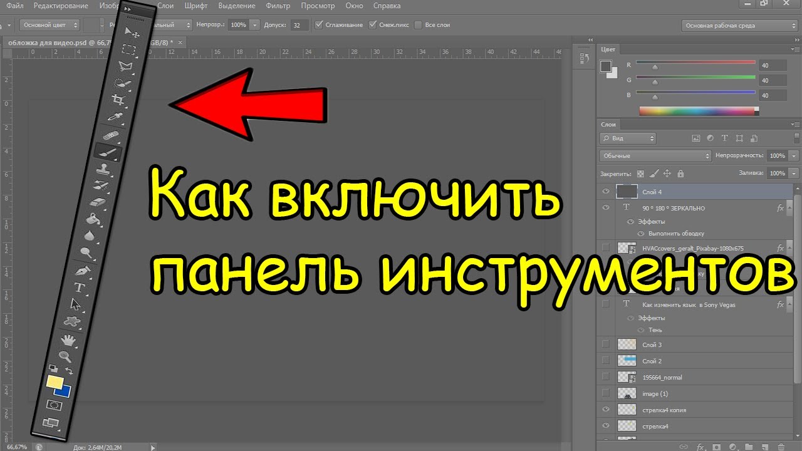
Task: Show the 195664_normal layer
Action: (x=605, y=377)
